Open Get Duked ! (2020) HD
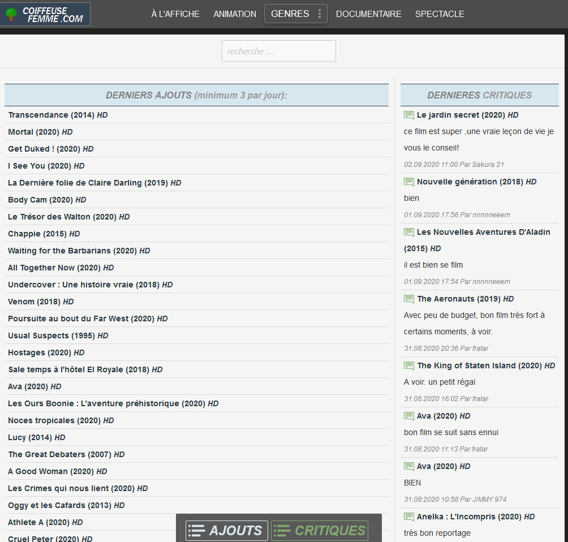The image size is (568, 542). [51, 149]
